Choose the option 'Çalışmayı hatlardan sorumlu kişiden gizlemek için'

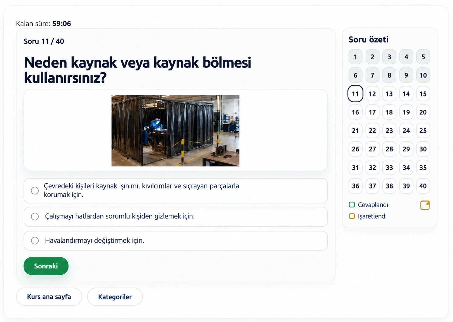point(176,217)
